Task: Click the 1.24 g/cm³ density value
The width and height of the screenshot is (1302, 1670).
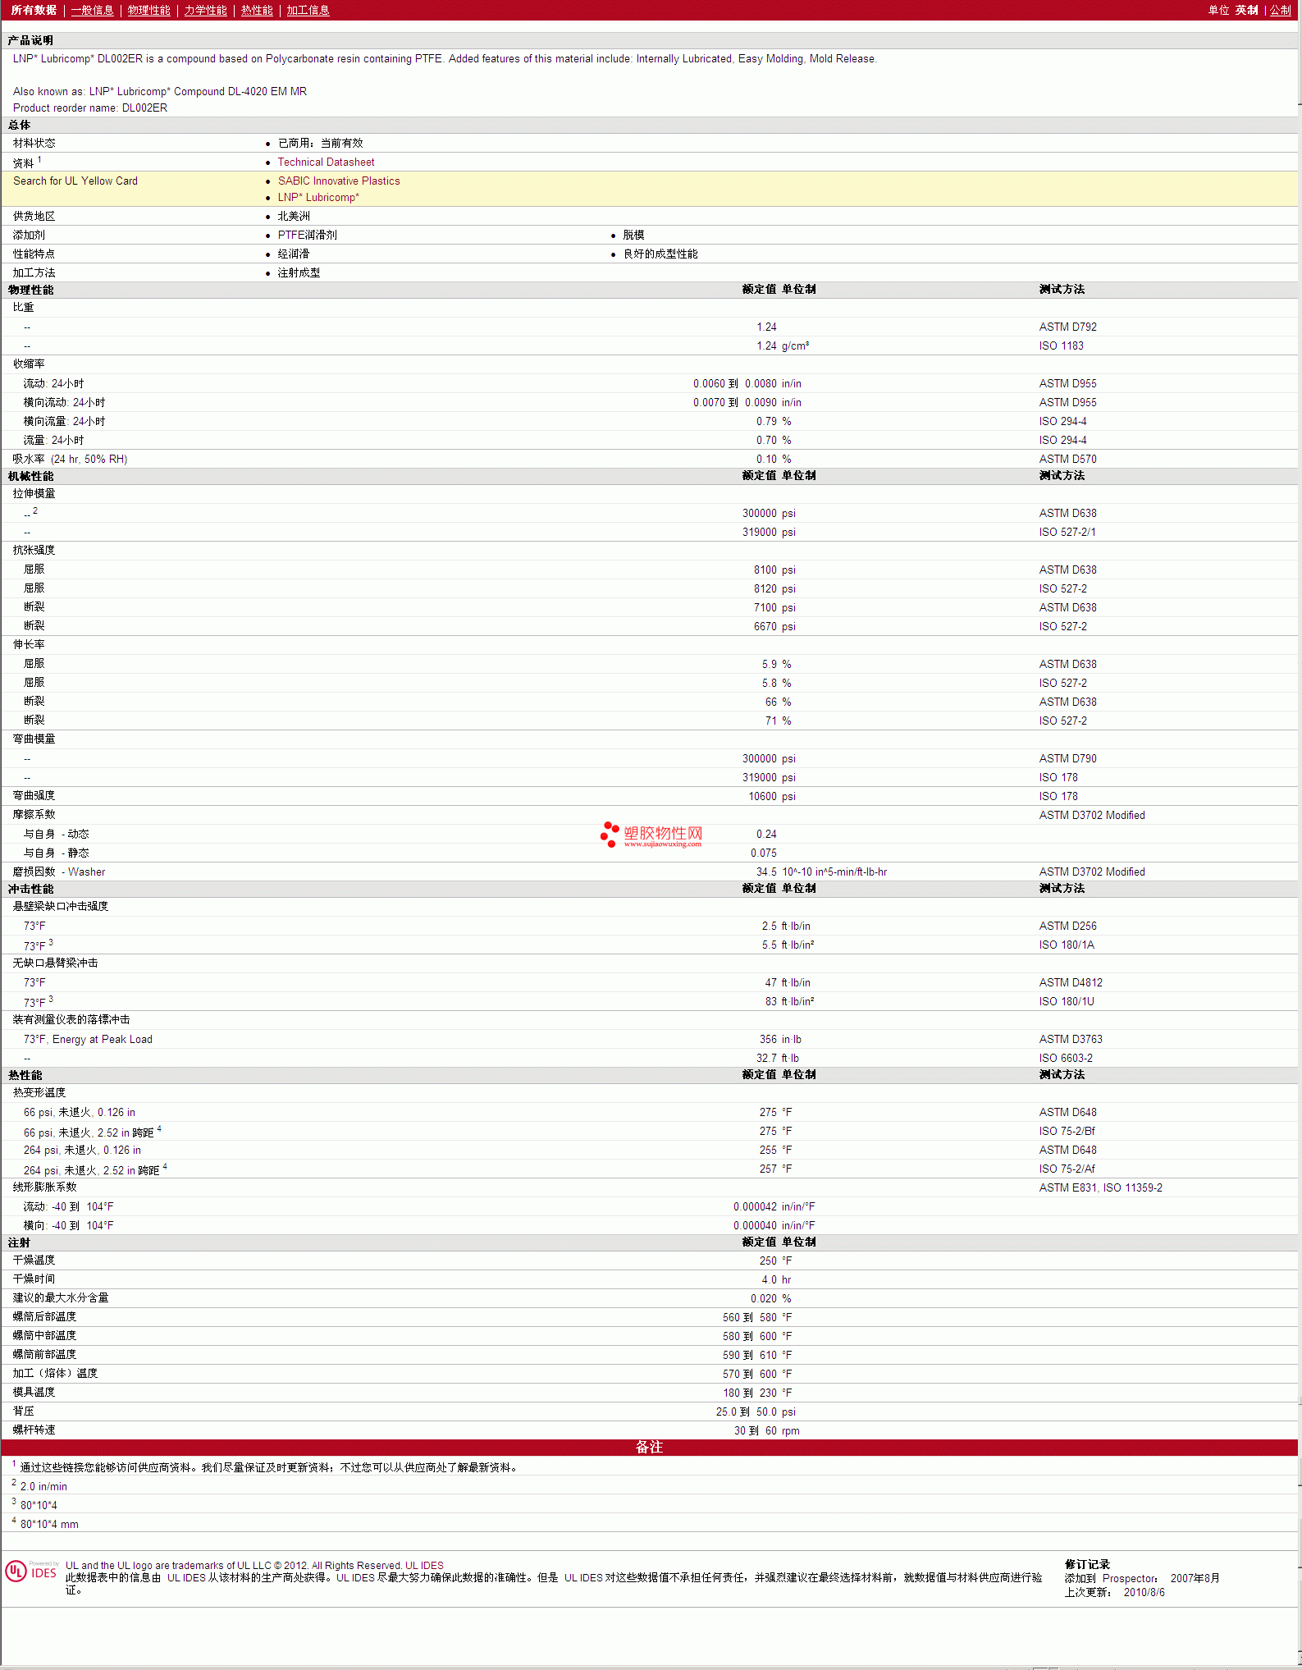Action: click(783, 345)
